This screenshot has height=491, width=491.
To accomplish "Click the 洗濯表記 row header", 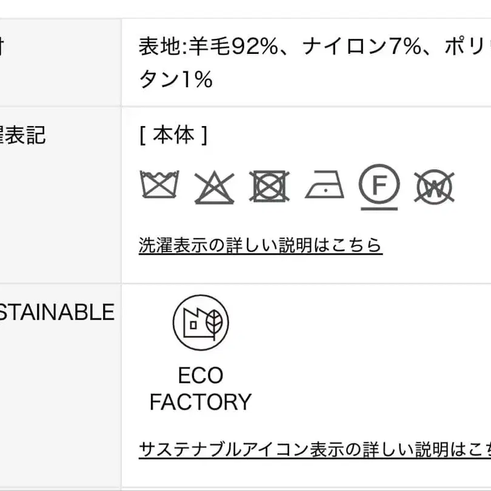I will (23, 135).
